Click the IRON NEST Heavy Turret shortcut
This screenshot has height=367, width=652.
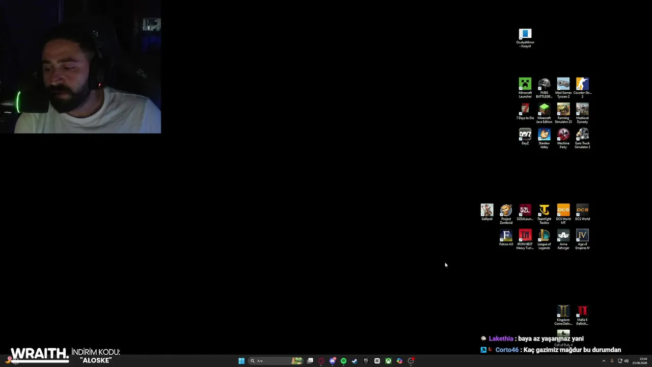tap(525, 240)
